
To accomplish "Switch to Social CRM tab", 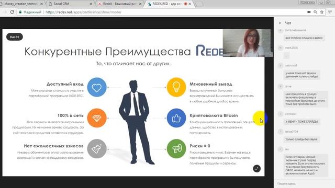I will pos(71,4).
